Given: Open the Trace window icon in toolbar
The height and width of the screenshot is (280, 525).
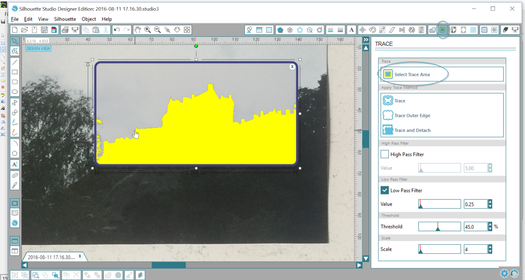Looking at the screenshot, I should 443,30.
